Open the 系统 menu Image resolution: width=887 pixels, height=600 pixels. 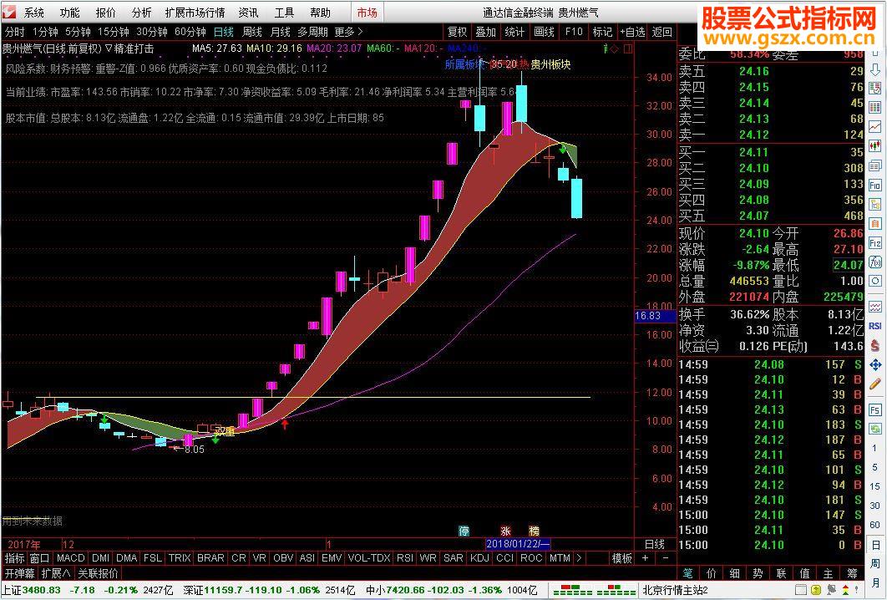(34, 12)
